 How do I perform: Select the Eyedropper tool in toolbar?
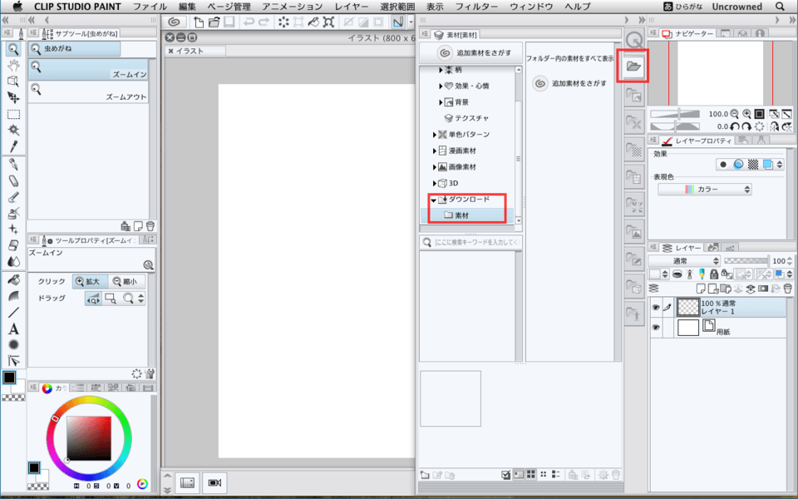(13, 146)
